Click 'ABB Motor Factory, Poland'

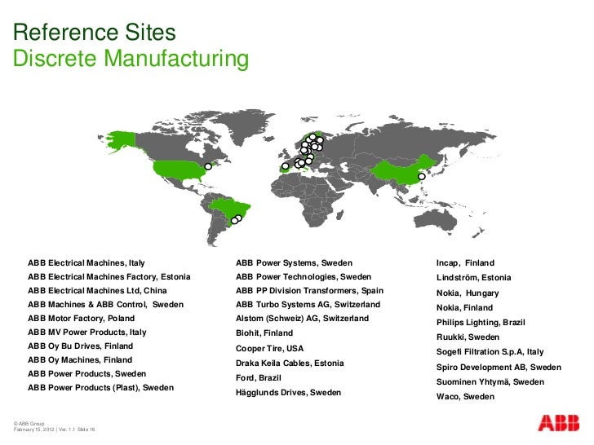pos(81,319)
